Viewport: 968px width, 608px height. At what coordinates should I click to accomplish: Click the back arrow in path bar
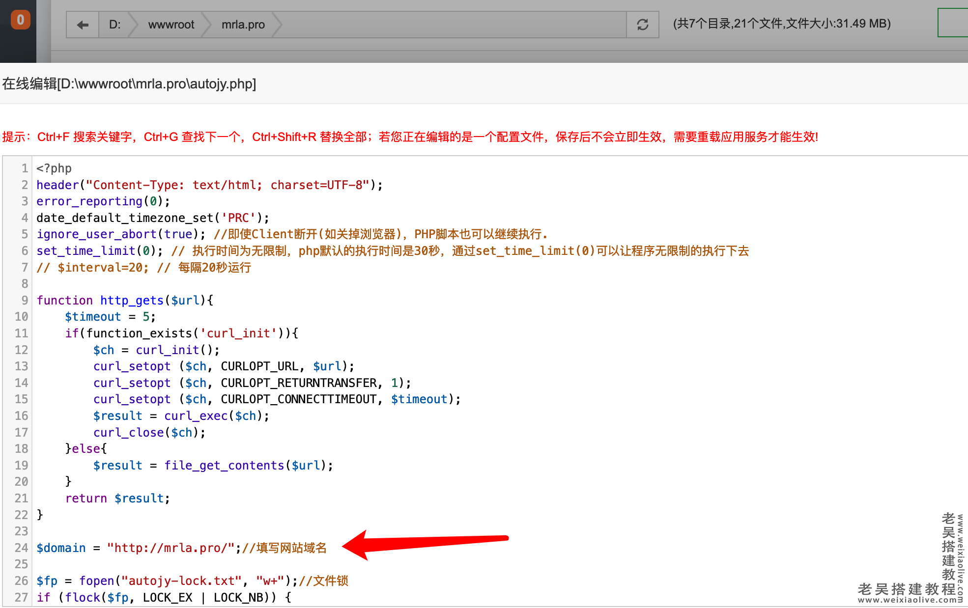(x=83, y=25)
